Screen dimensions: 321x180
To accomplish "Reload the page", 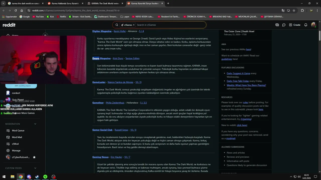I will click(16, 10).
